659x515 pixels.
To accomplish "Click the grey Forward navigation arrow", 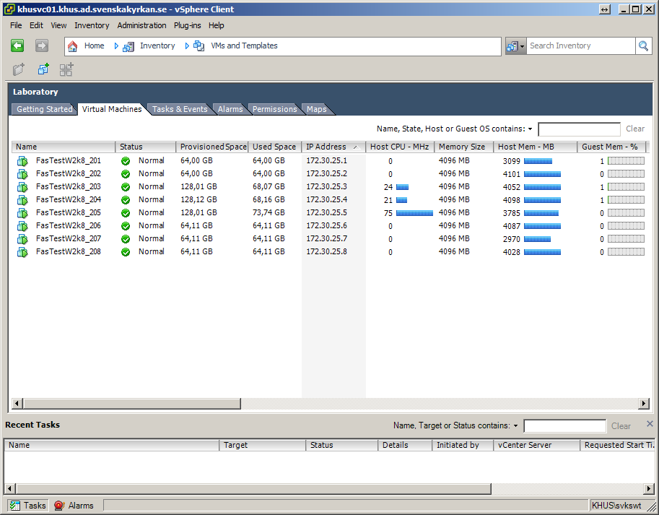I will (x=42, y=46).
